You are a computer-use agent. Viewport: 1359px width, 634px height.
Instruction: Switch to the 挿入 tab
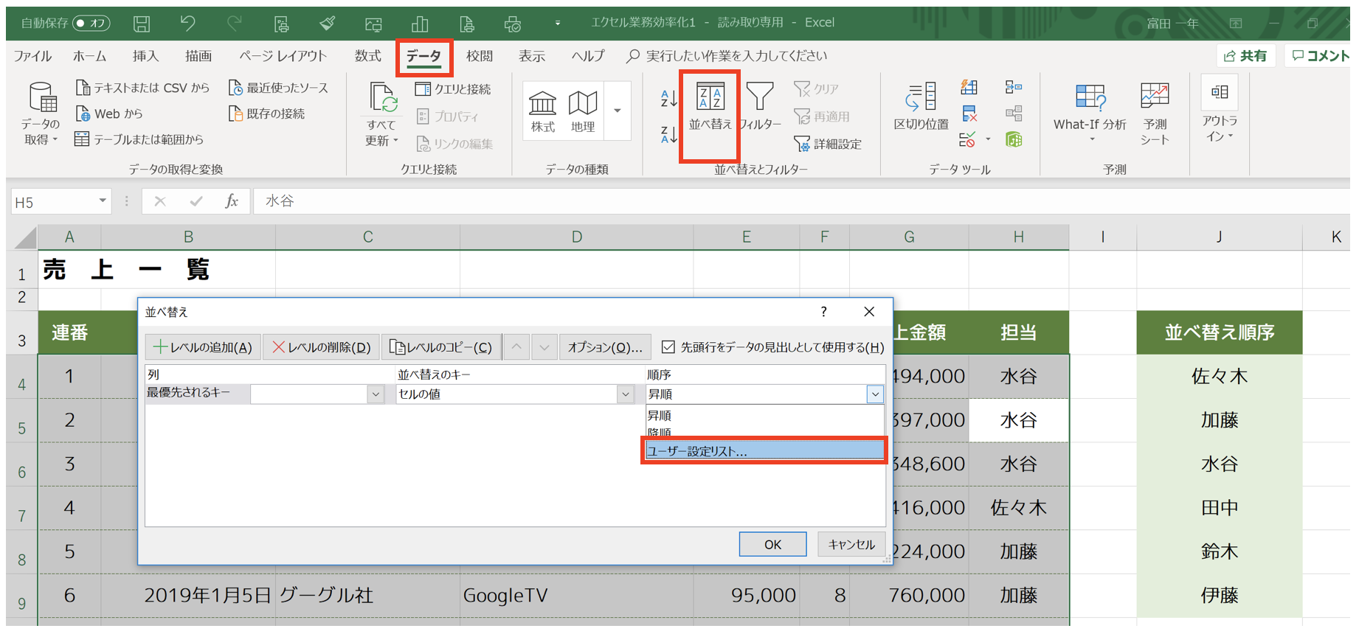tap(145, 56)
